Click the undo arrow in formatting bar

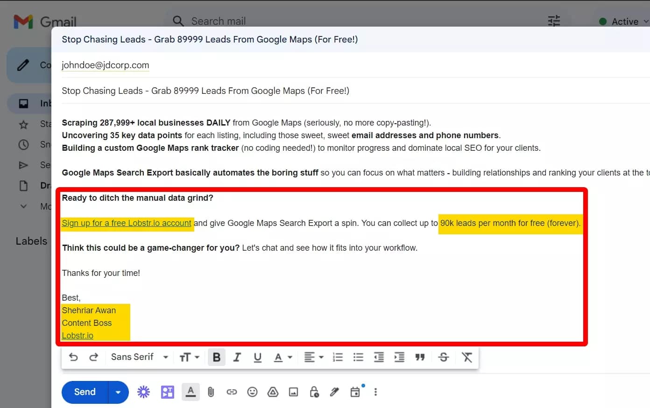point(73,357)
